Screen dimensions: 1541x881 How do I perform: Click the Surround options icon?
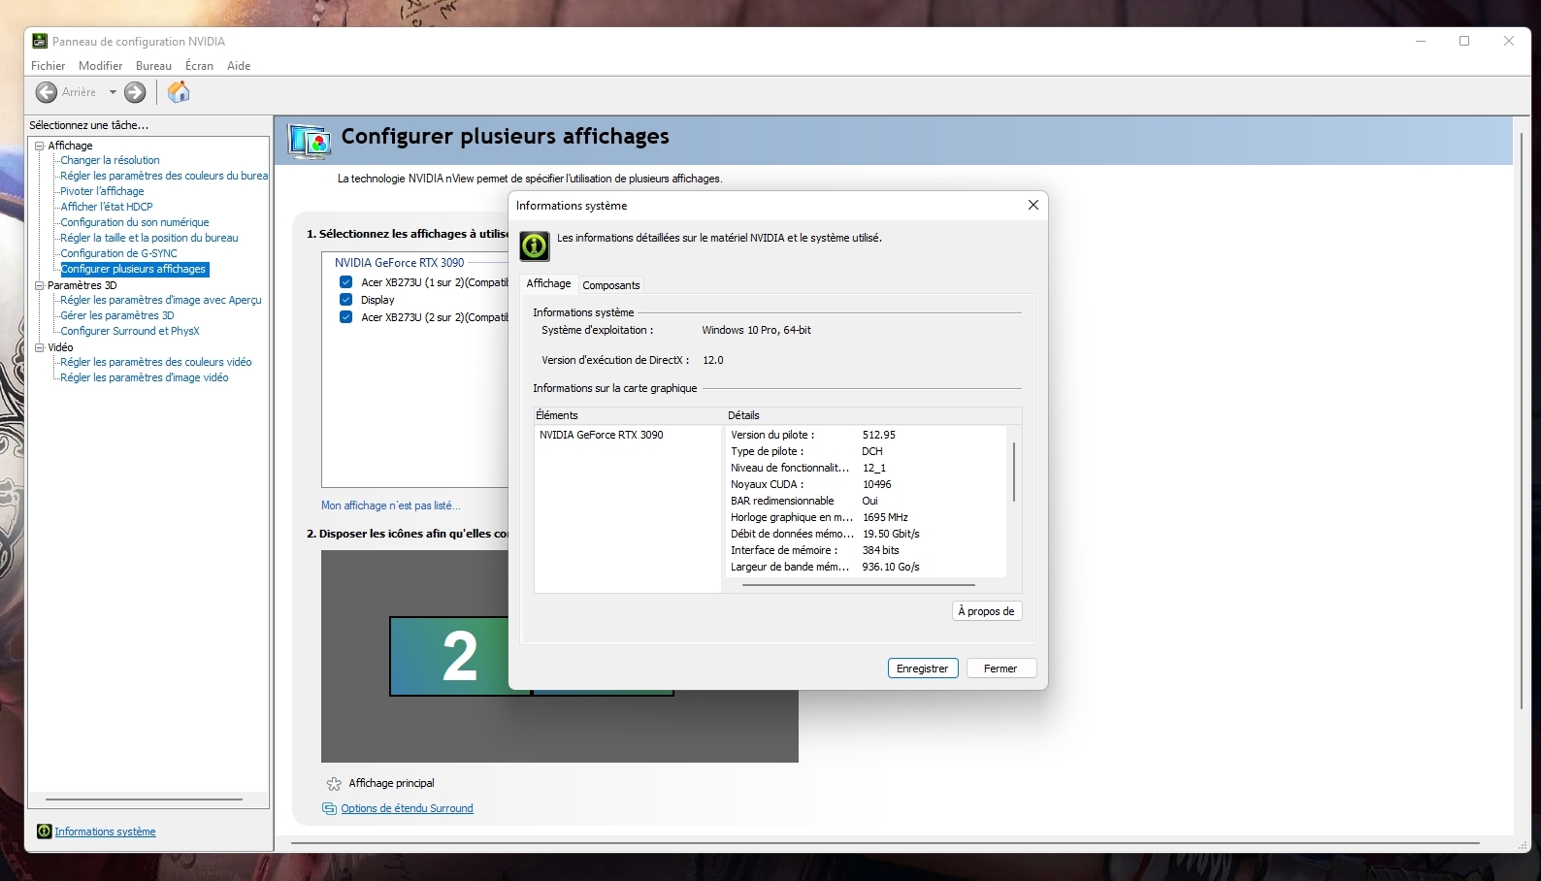[329, 808]
